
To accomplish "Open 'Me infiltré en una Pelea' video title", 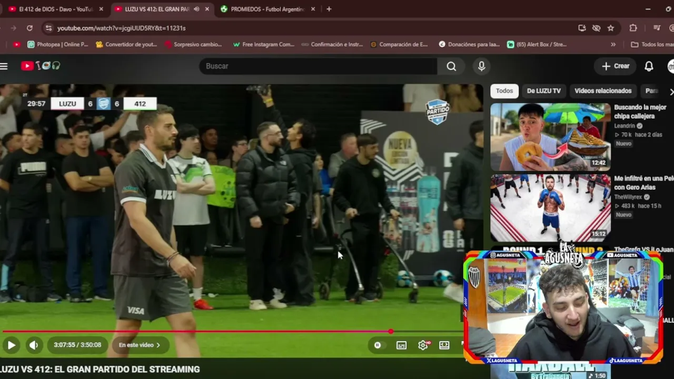I will 644,183.
